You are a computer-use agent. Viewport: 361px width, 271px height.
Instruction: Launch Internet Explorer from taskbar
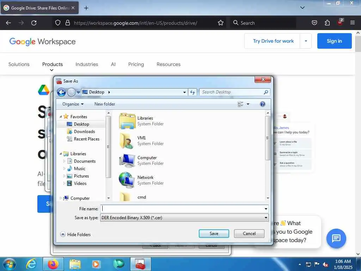(31, 264)
